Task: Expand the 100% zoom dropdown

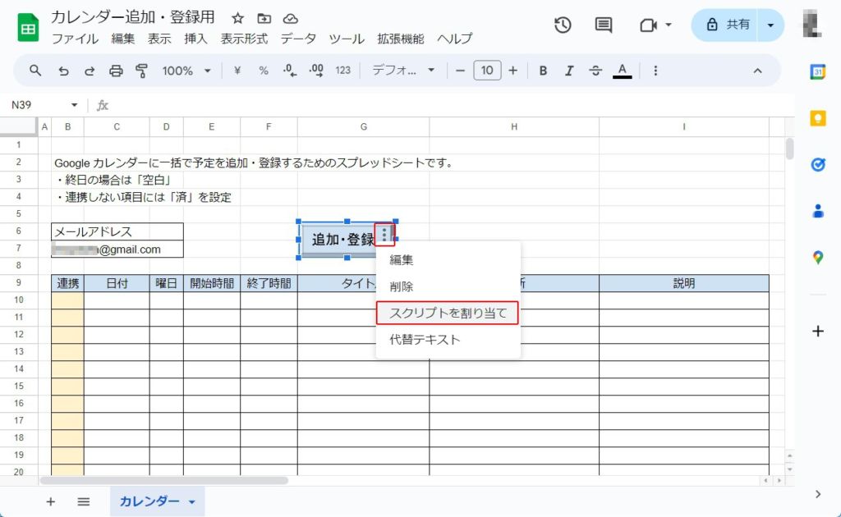Action: pyautogui.click(x=186, y=71)
